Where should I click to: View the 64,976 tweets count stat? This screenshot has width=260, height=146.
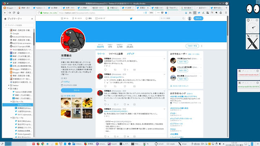tap(100, 46)
